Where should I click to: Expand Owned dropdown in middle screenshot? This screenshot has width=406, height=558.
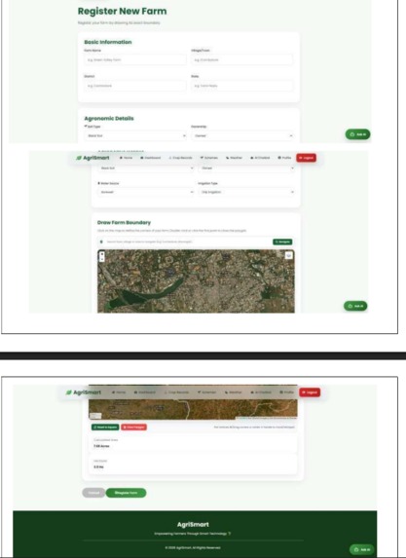246,167
